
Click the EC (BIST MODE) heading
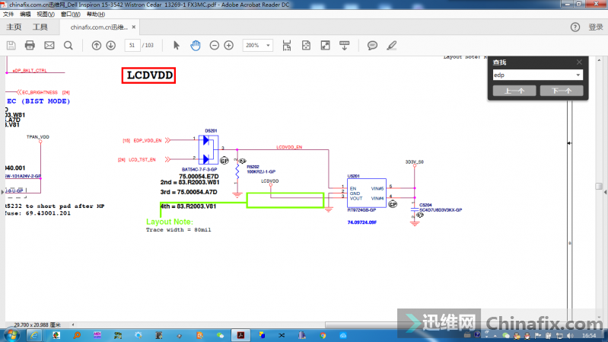[x=38, y=101]
